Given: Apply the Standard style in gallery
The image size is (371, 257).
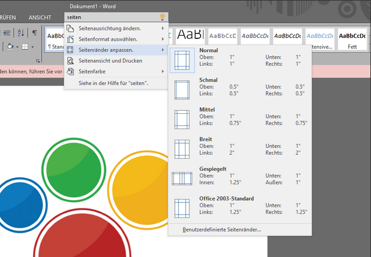Looking at the screenshot, I should (x=55, y=39).
